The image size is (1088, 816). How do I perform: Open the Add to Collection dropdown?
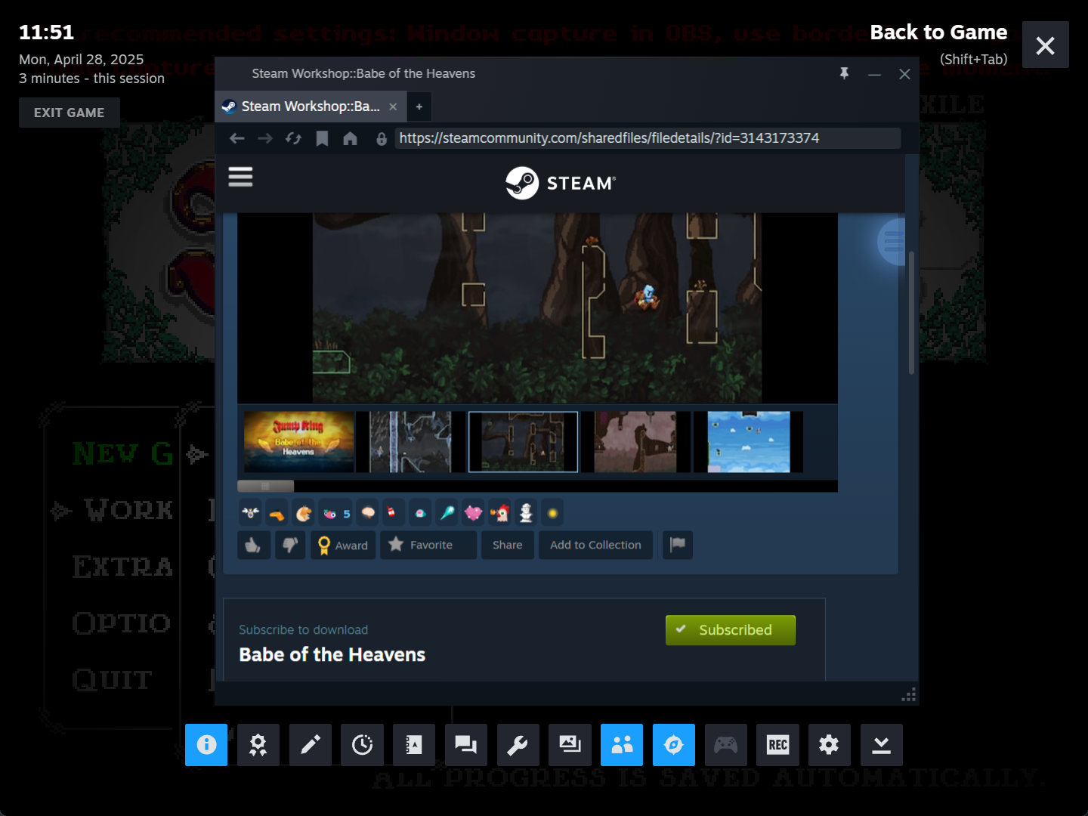[x=595, y=545]
